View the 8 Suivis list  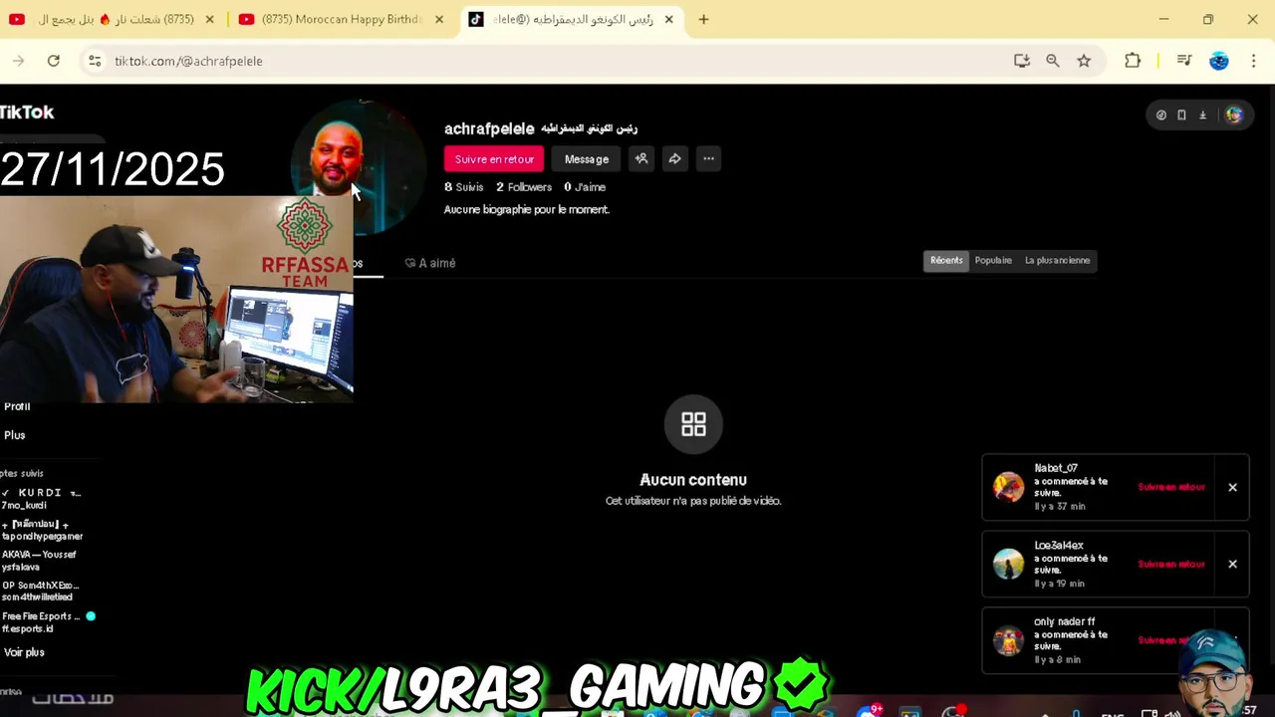(463, 187)
